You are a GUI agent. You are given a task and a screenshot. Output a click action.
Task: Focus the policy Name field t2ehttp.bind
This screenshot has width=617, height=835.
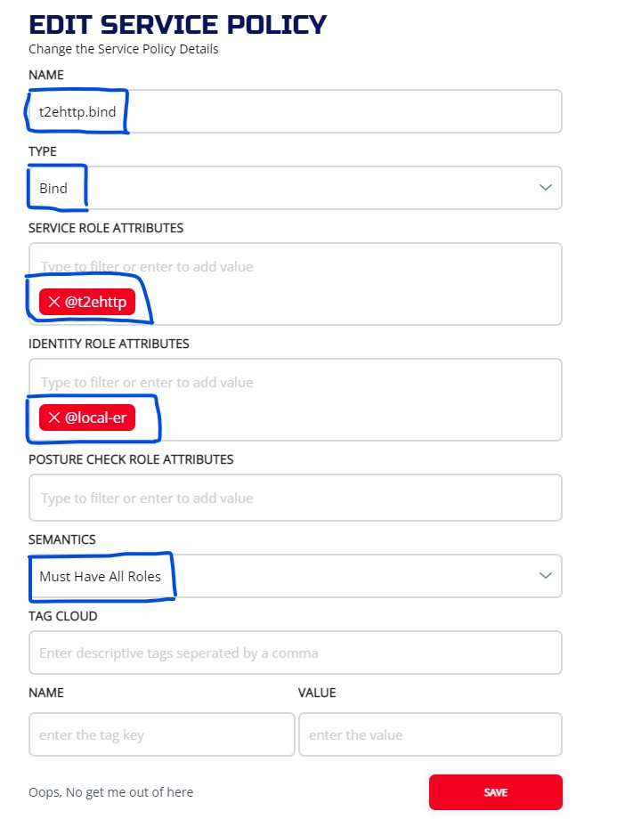(x=296, y=111)
